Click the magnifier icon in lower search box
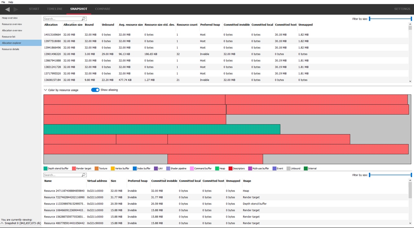Screen dimensions: 414x228 (84, 175)
